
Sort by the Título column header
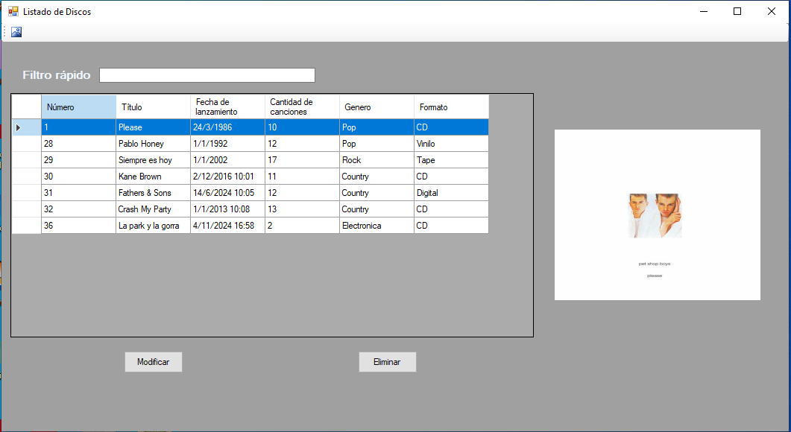point(153,107)
